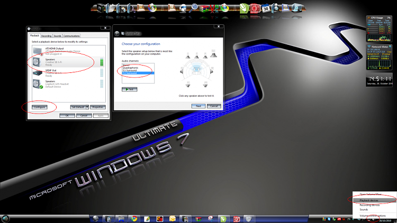Open the magnifying glass search icon in dock
Viewport: 397px width, 223px height.
193,8
